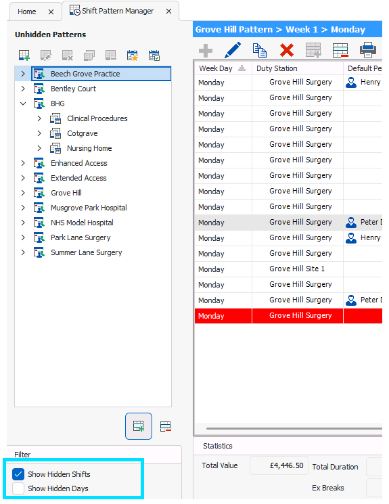Expand the Cotgrave sub-item
Viewport: 389px width, 504px height.
coord(39,133)
